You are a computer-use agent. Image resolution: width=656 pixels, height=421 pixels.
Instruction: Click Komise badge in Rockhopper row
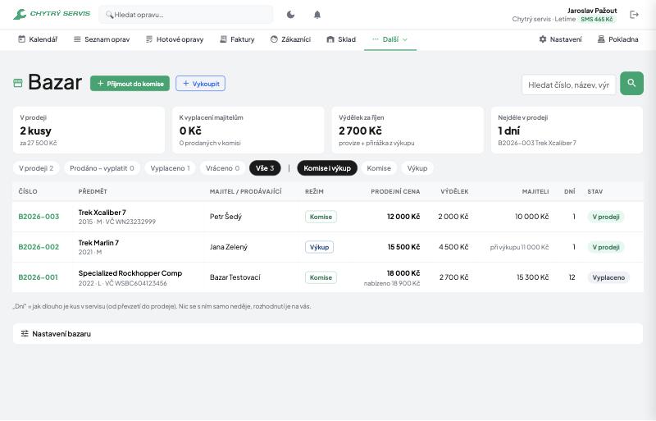click(321, 277)
